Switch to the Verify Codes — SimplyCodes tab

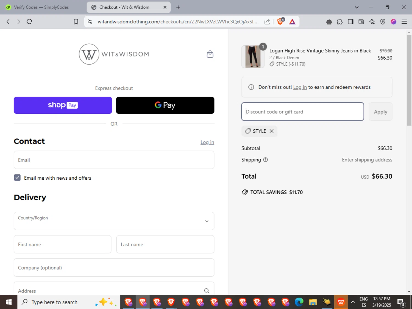[41, 7]
